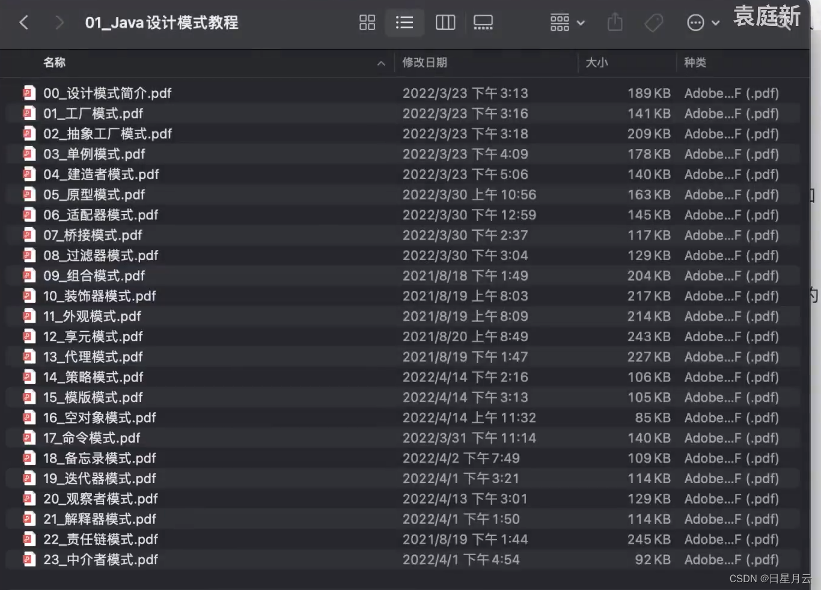821x590 pixels.
Task: Switch to column view
Action: click(x=445, y=23)
